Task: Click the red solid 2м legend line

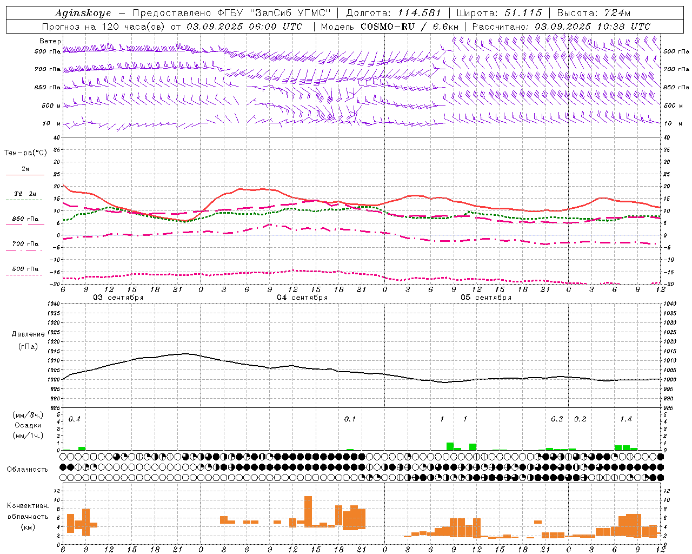Action: tap(25, 175)
